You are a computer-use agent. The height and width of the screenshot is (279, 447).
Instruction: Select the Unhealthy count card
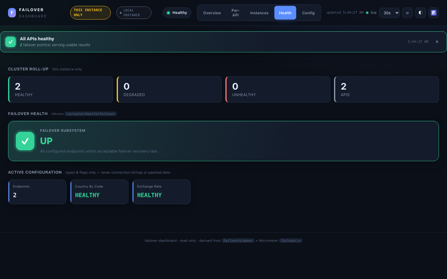click(x=278, y=89)
